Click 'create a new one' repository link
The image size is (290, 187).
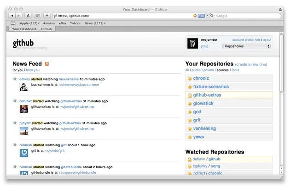pos(251,65)
